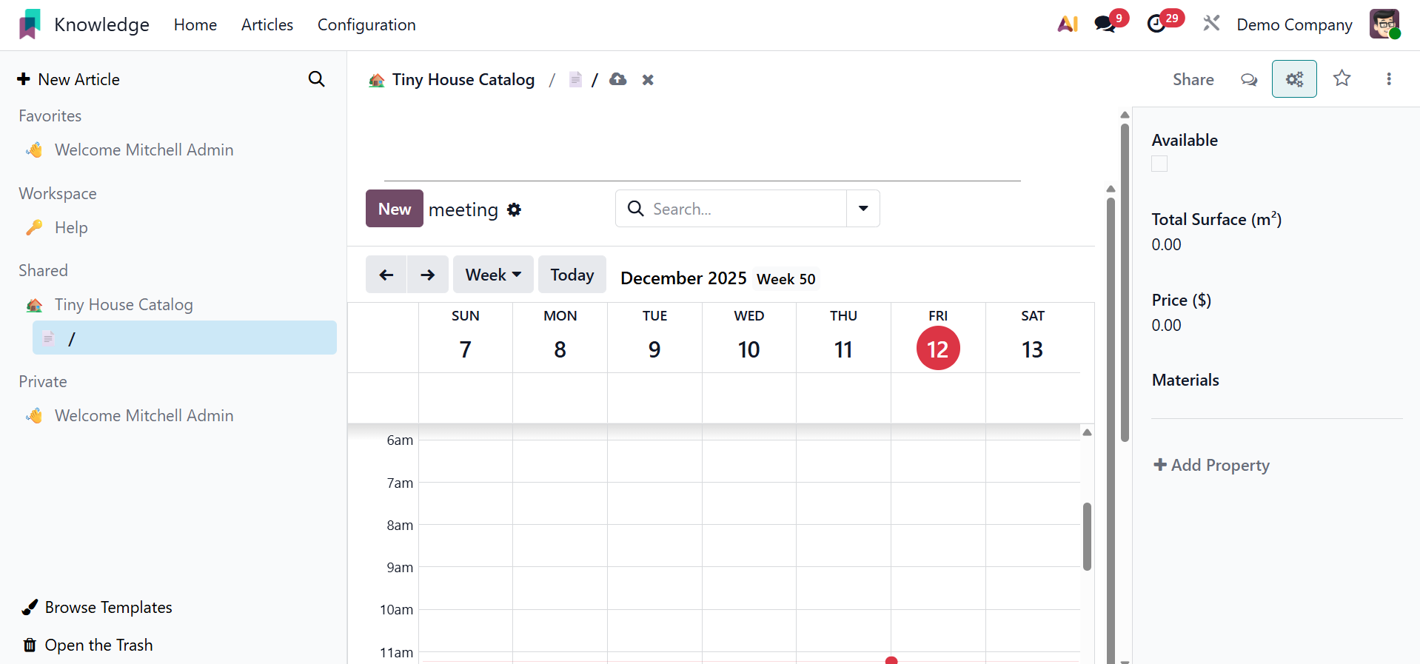Open the Articles menu
1420x664 pixels.
(x=267, y=25)
